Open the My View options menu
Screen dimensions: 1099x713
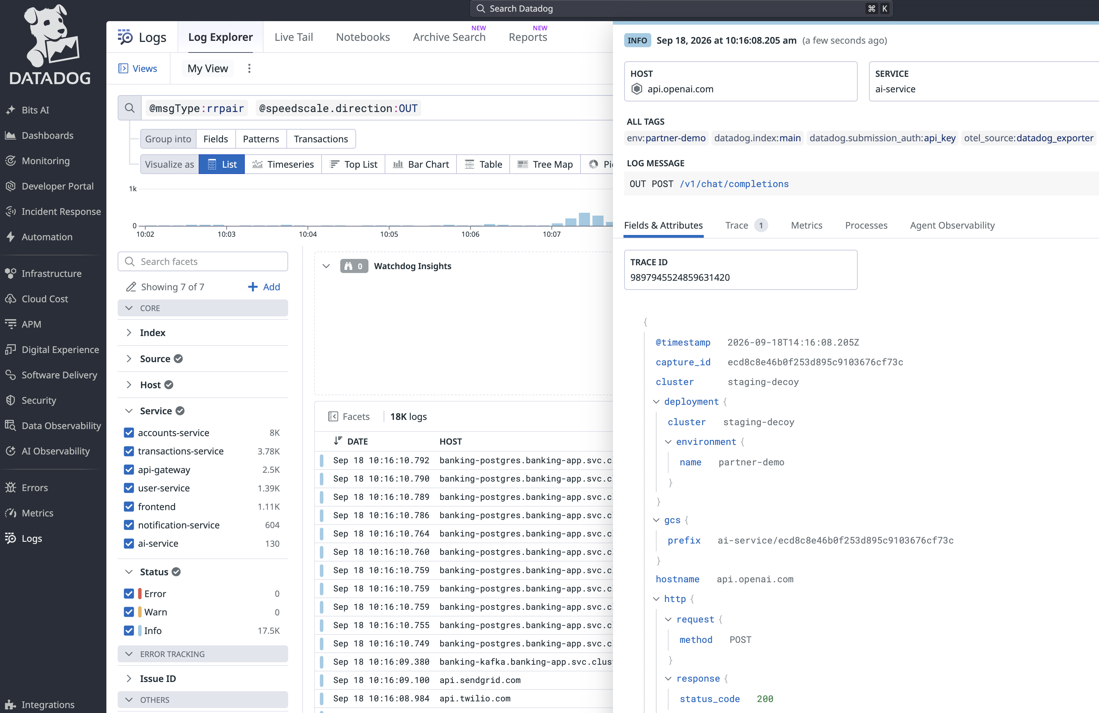click(249, 68)
